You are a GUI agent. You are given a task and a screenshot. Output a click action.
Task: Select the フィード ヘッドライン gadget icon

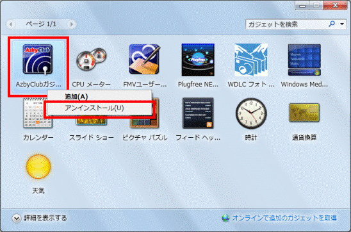(198, 113)
